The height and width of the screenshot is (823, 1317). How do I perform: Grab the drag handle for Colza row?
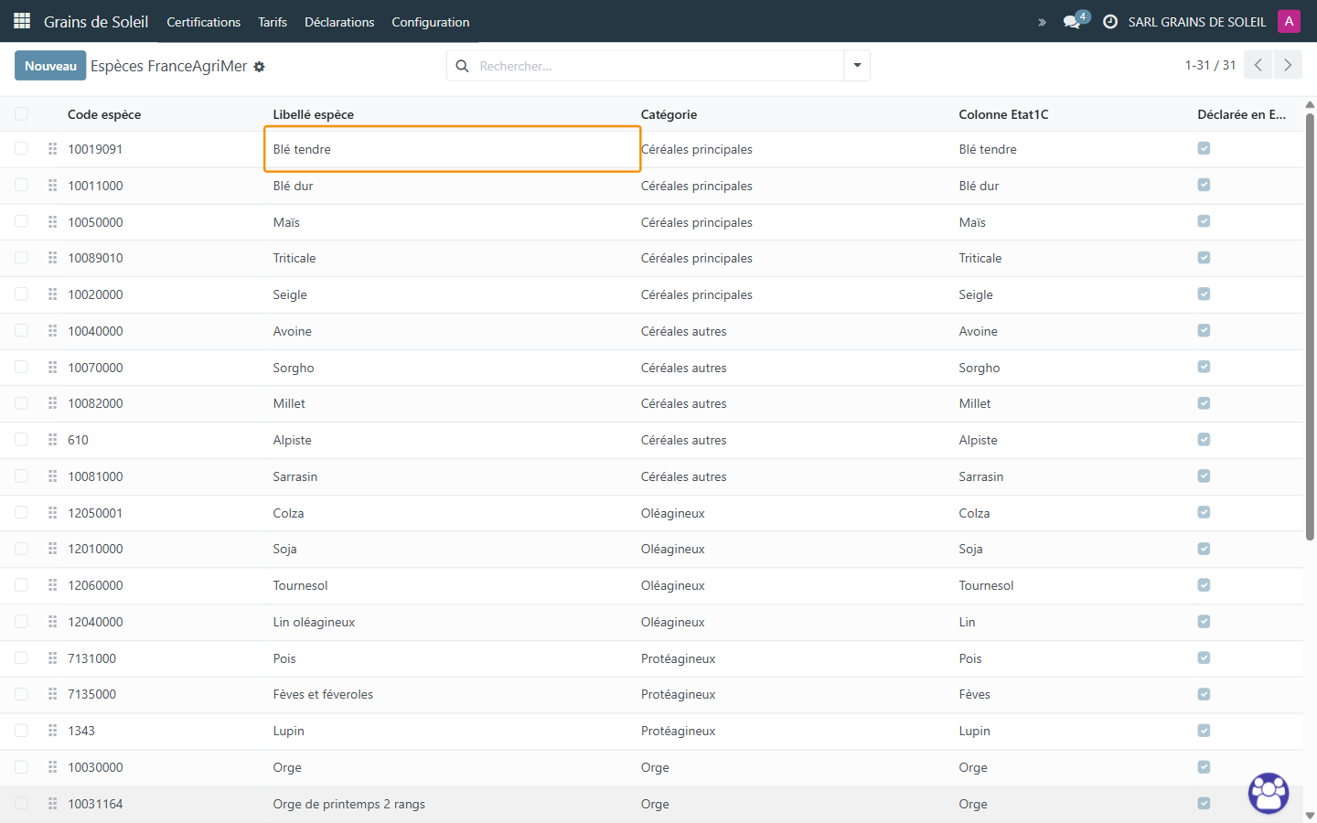tap(52, 513)
